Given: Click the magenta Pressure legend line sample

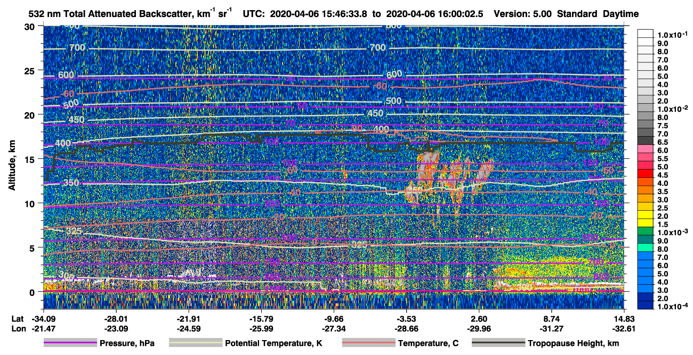Looking at the screenshot, I should tap(70, 343).
